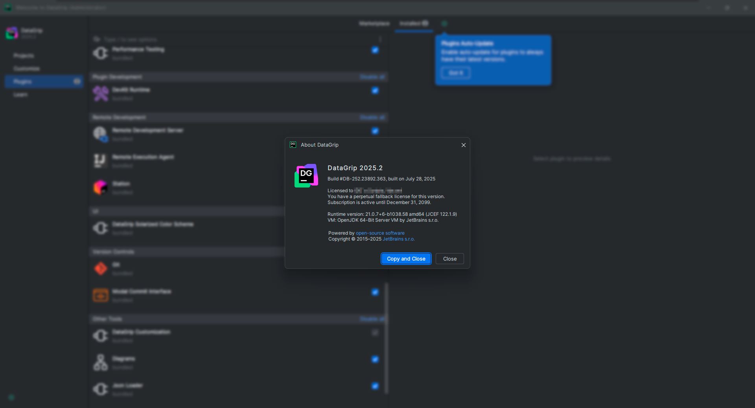The width and height of the screenshot is (755, 408).
Task: Switch to the Installed tab
Action: coord(414,24)
